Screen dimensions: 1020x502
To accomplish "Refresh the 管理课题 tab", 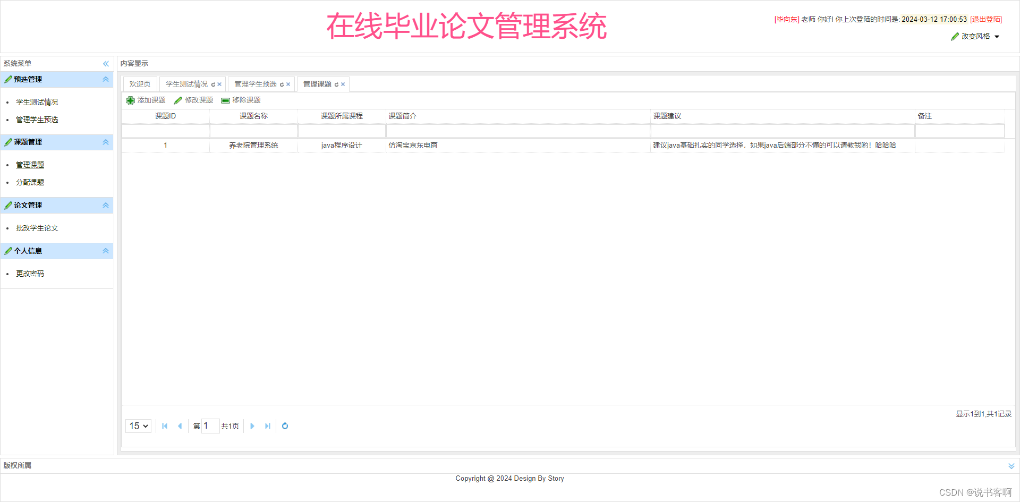I will tap(336, 84).
